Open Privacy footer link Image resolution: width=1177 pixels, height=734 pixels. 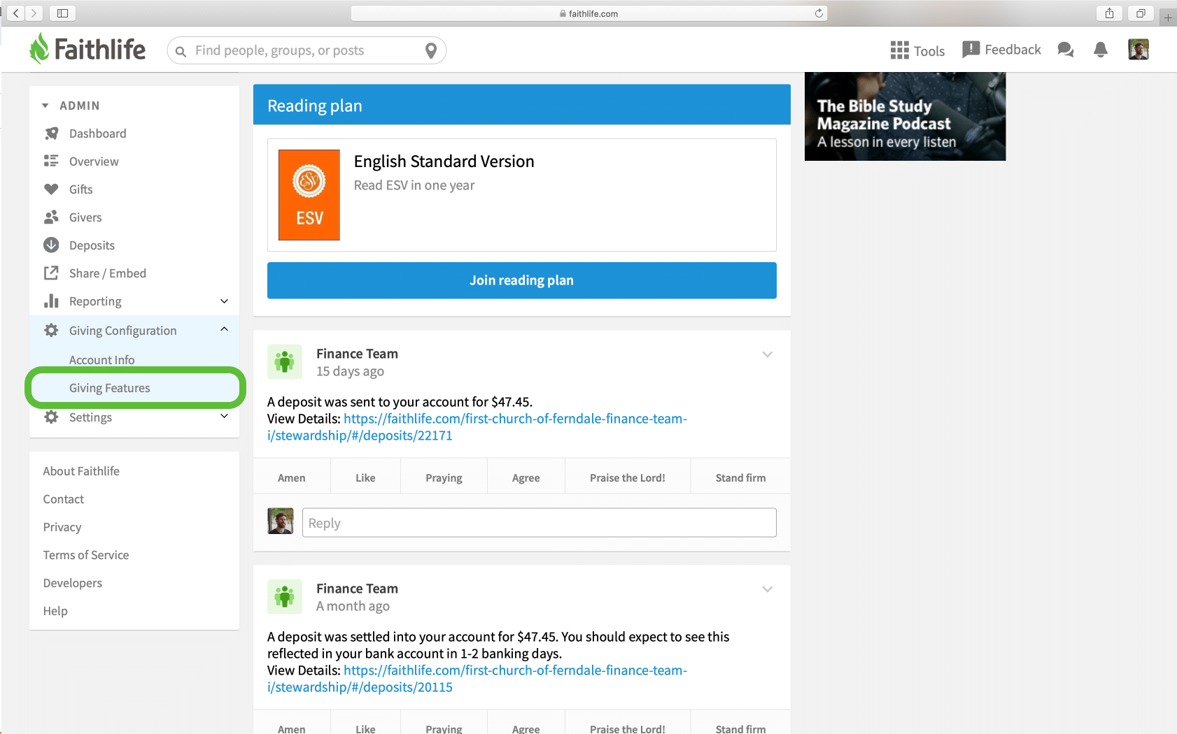pyautogui.click(x=62, y=527)
